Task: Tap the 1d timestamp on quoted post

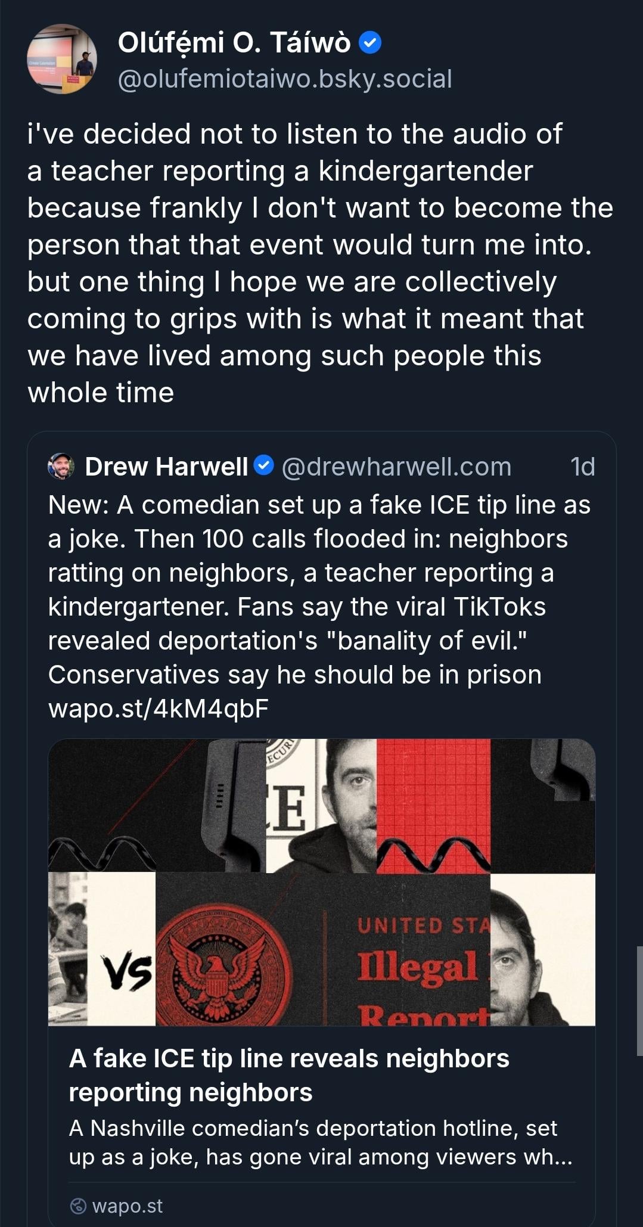Action: (x=582, y=467)
